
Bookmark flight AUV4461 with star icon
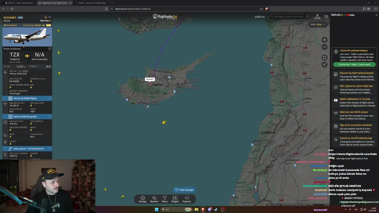[x=45, y=17]
